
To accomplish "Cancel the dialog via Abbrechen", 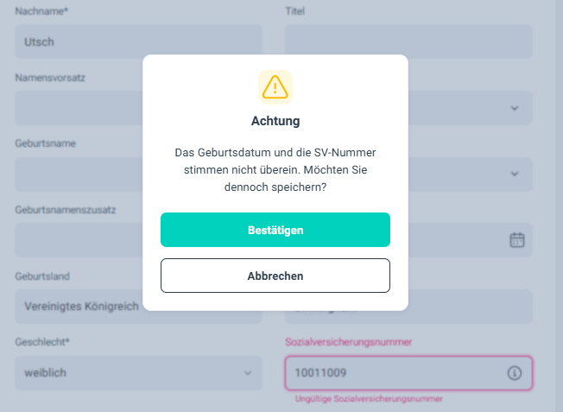I will (275, 276).
